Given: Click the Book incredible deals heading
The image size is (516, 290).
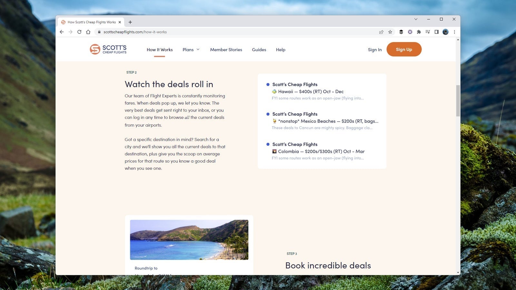Looking at the screenshot, I should pos(328,266).
